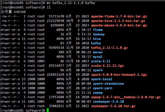This screenshot has height=112, width=165.
Task: Click the file size 224453229
Action: click(55, 75)
